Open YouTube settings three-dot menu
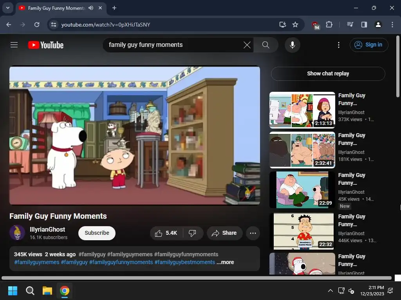 [339, 45]
